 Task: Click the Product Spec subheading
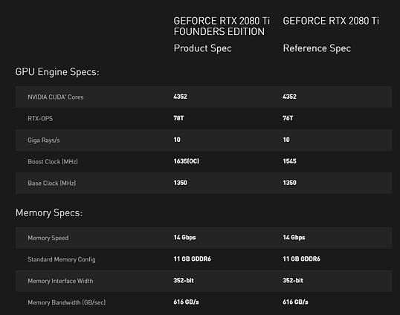pos(202,48)
